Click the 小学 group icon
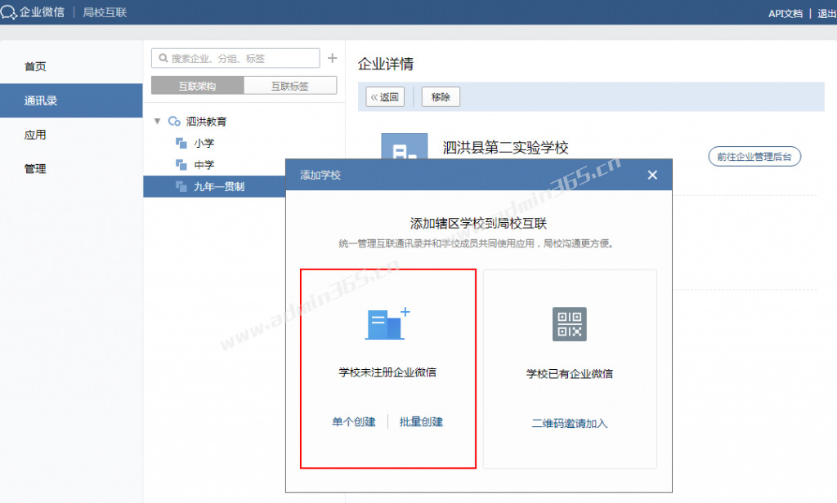837x503 pixels. click(x=181, y=143)
